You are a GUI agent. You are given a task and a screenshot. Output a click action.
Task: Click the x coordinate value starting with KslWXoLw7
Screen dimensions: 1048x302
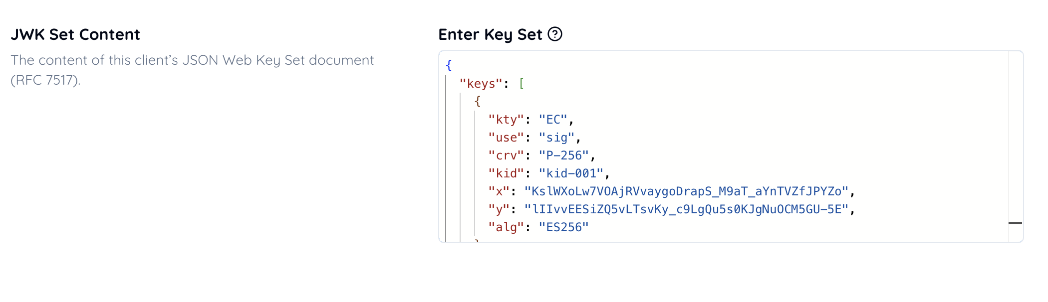[686, 191]
